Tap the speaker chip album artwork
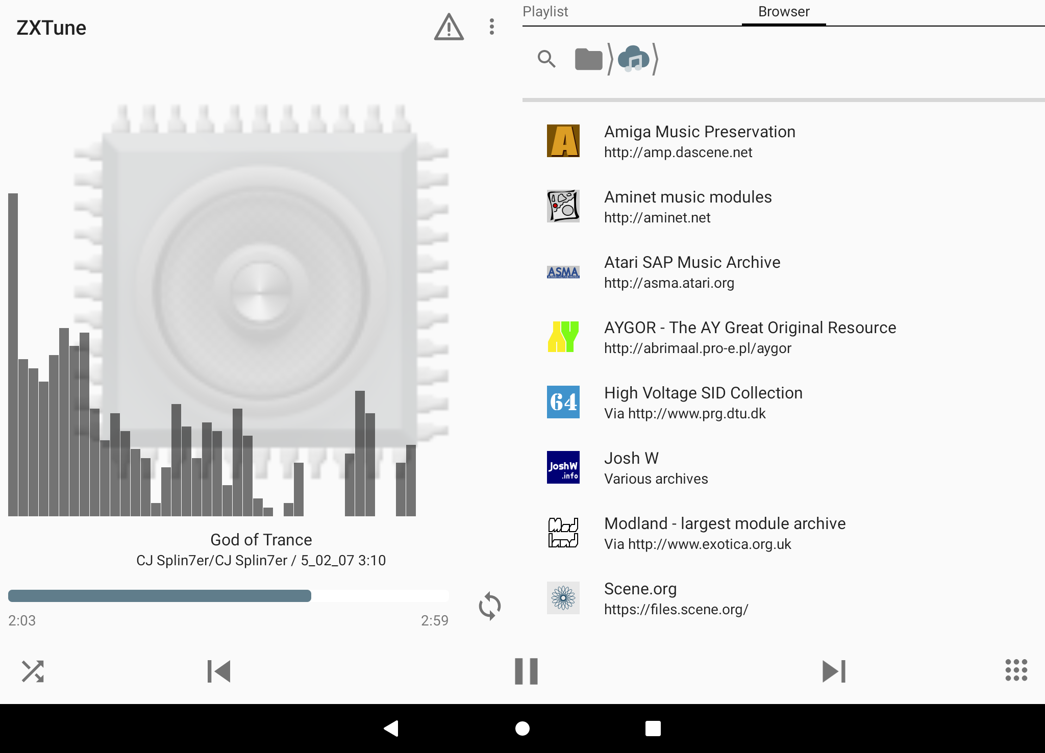Viewport: 1045px width, 753px height. coord(261,291)
